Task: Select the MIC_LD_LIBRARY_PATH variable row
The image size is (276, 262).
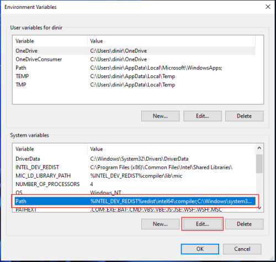Action: [x=135, y=176]
